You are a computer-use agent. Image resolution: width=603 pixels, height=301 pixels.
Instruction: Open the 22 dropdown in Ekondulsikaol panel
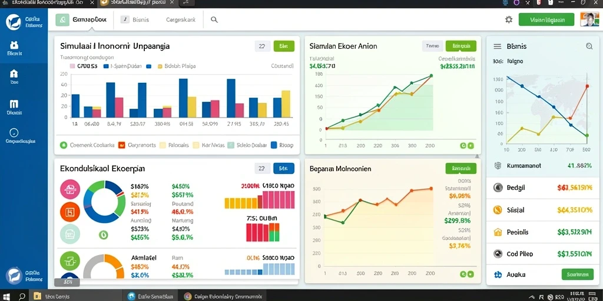[x=262, y=168]
